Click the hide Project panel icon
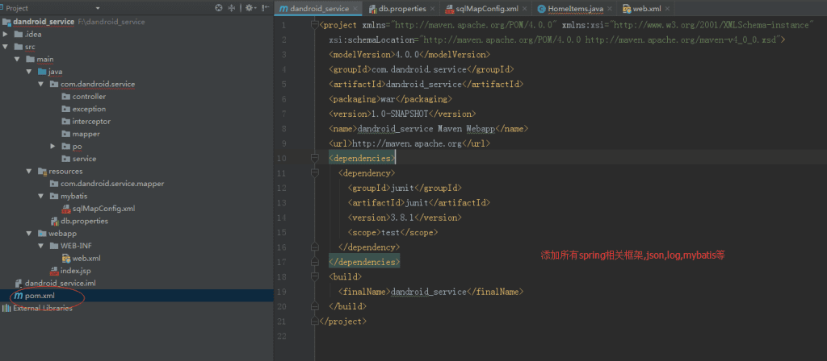The width and height of the screenshot is (827, 361). (266, 8)
